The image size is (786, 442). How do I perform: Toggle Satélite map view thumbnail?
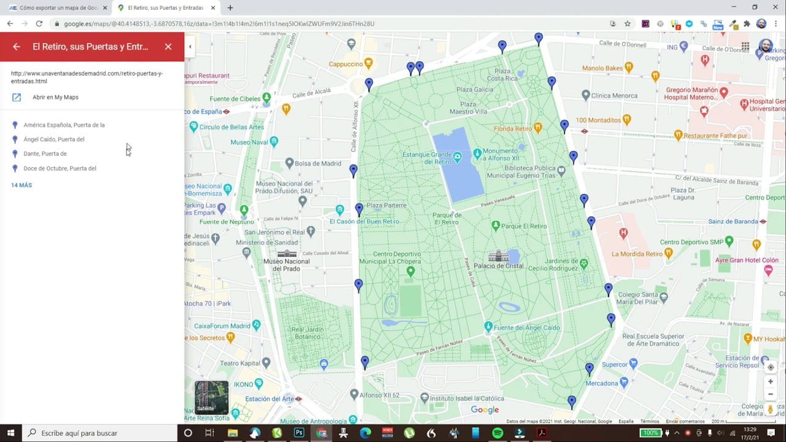(211, 398)
